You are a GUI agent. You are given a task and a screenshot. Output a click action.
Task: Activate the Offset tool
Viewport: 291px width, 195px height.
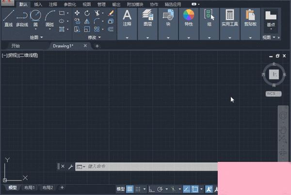(x=111, y=29)
